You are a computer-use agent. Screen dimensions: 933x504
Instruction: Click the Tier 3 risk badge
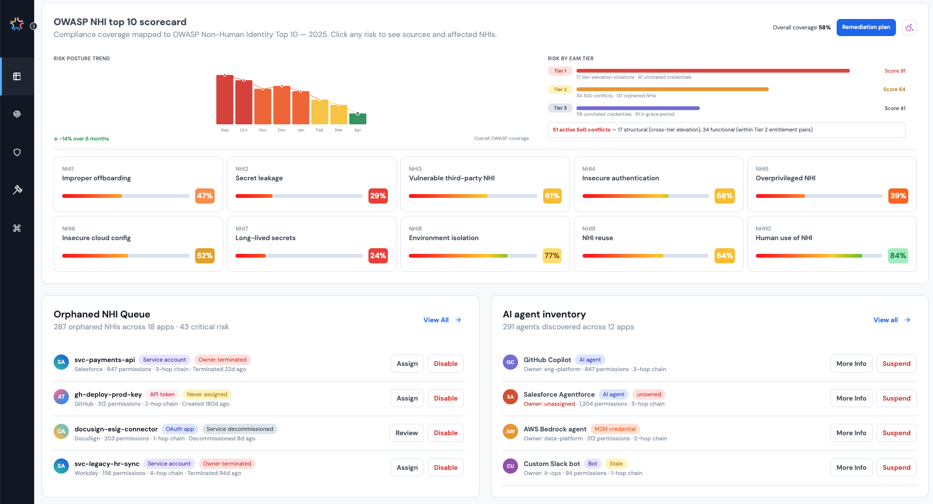(560, 108)
